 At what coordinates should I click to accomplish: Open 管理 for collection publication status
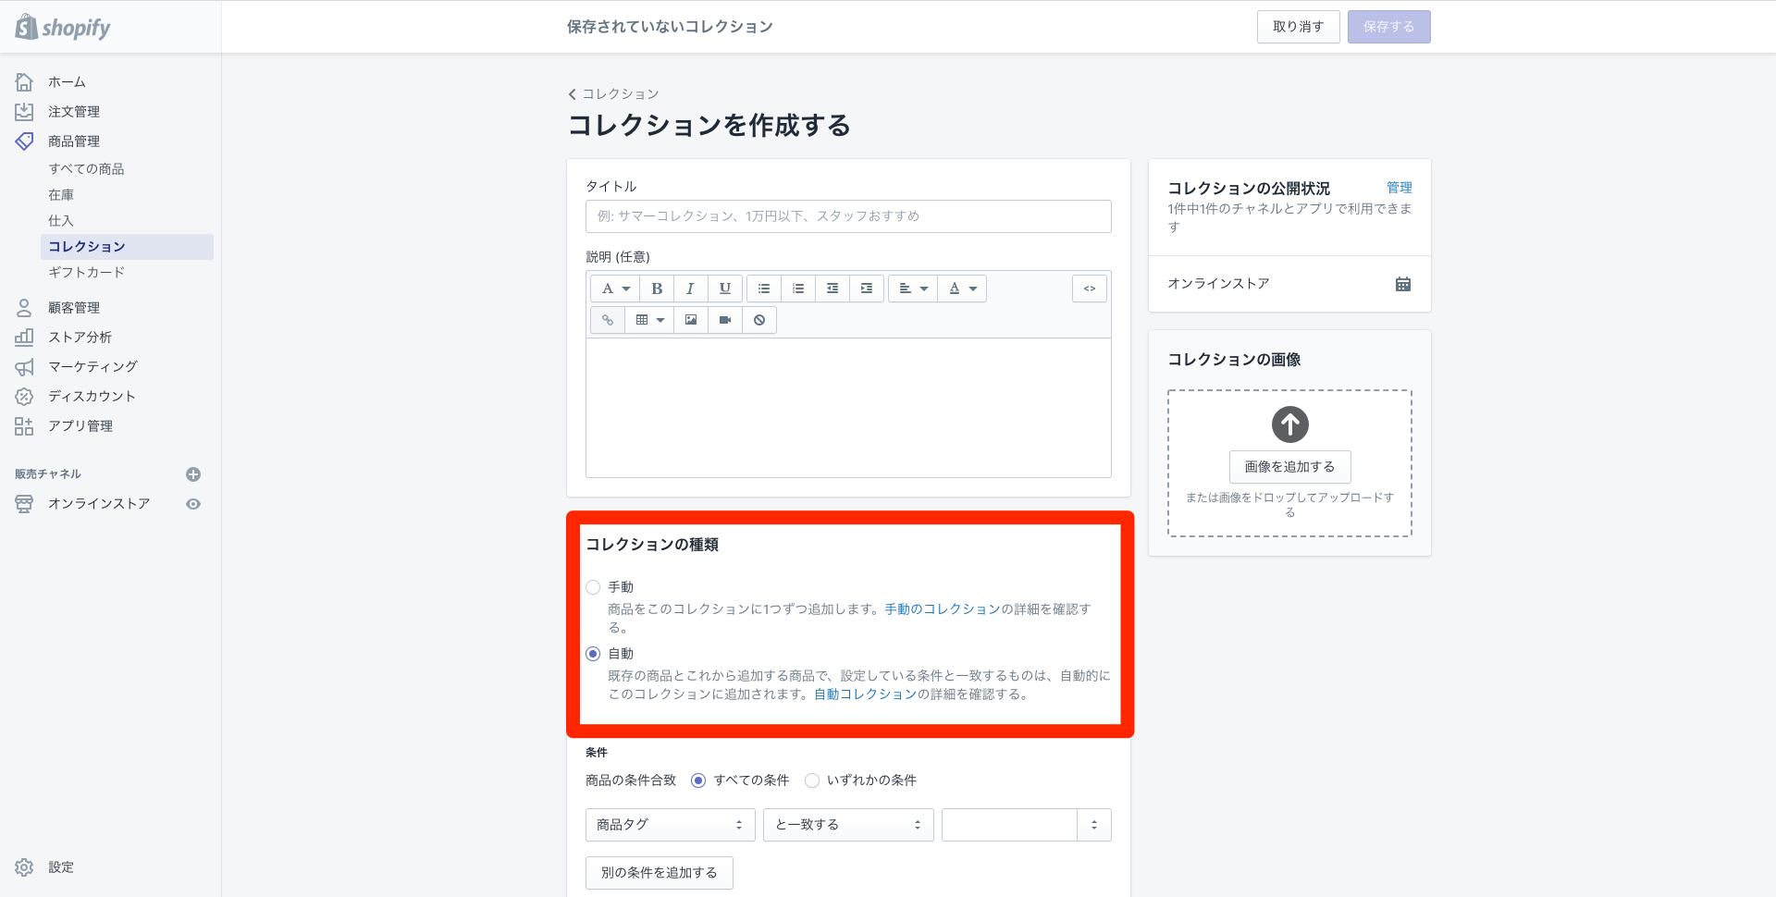[x=1400, y=187]
